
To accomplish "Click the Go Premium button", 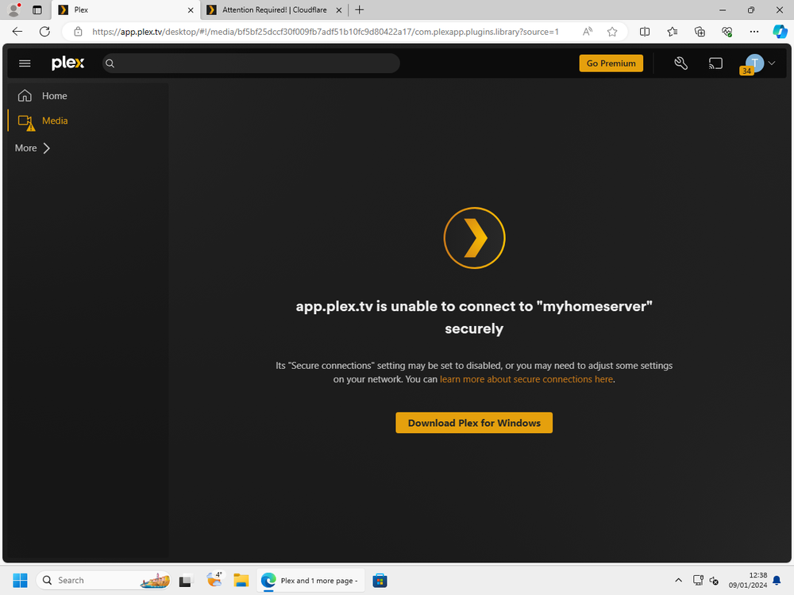I will click(x=611, y=63).
